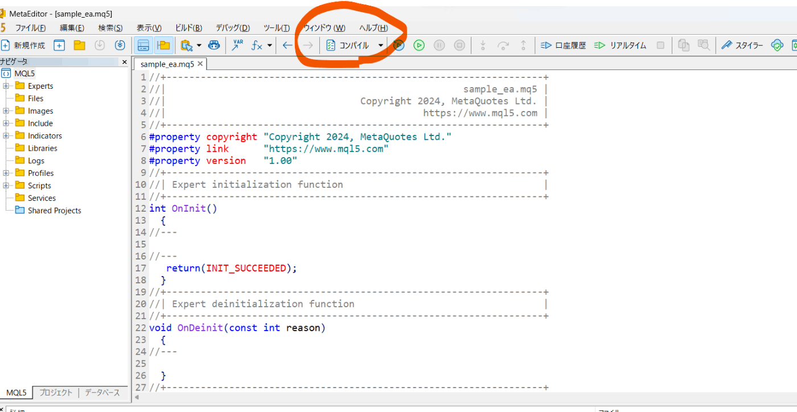Click the step out up-arrow icon
797x412 pixels.
[523, 46]
